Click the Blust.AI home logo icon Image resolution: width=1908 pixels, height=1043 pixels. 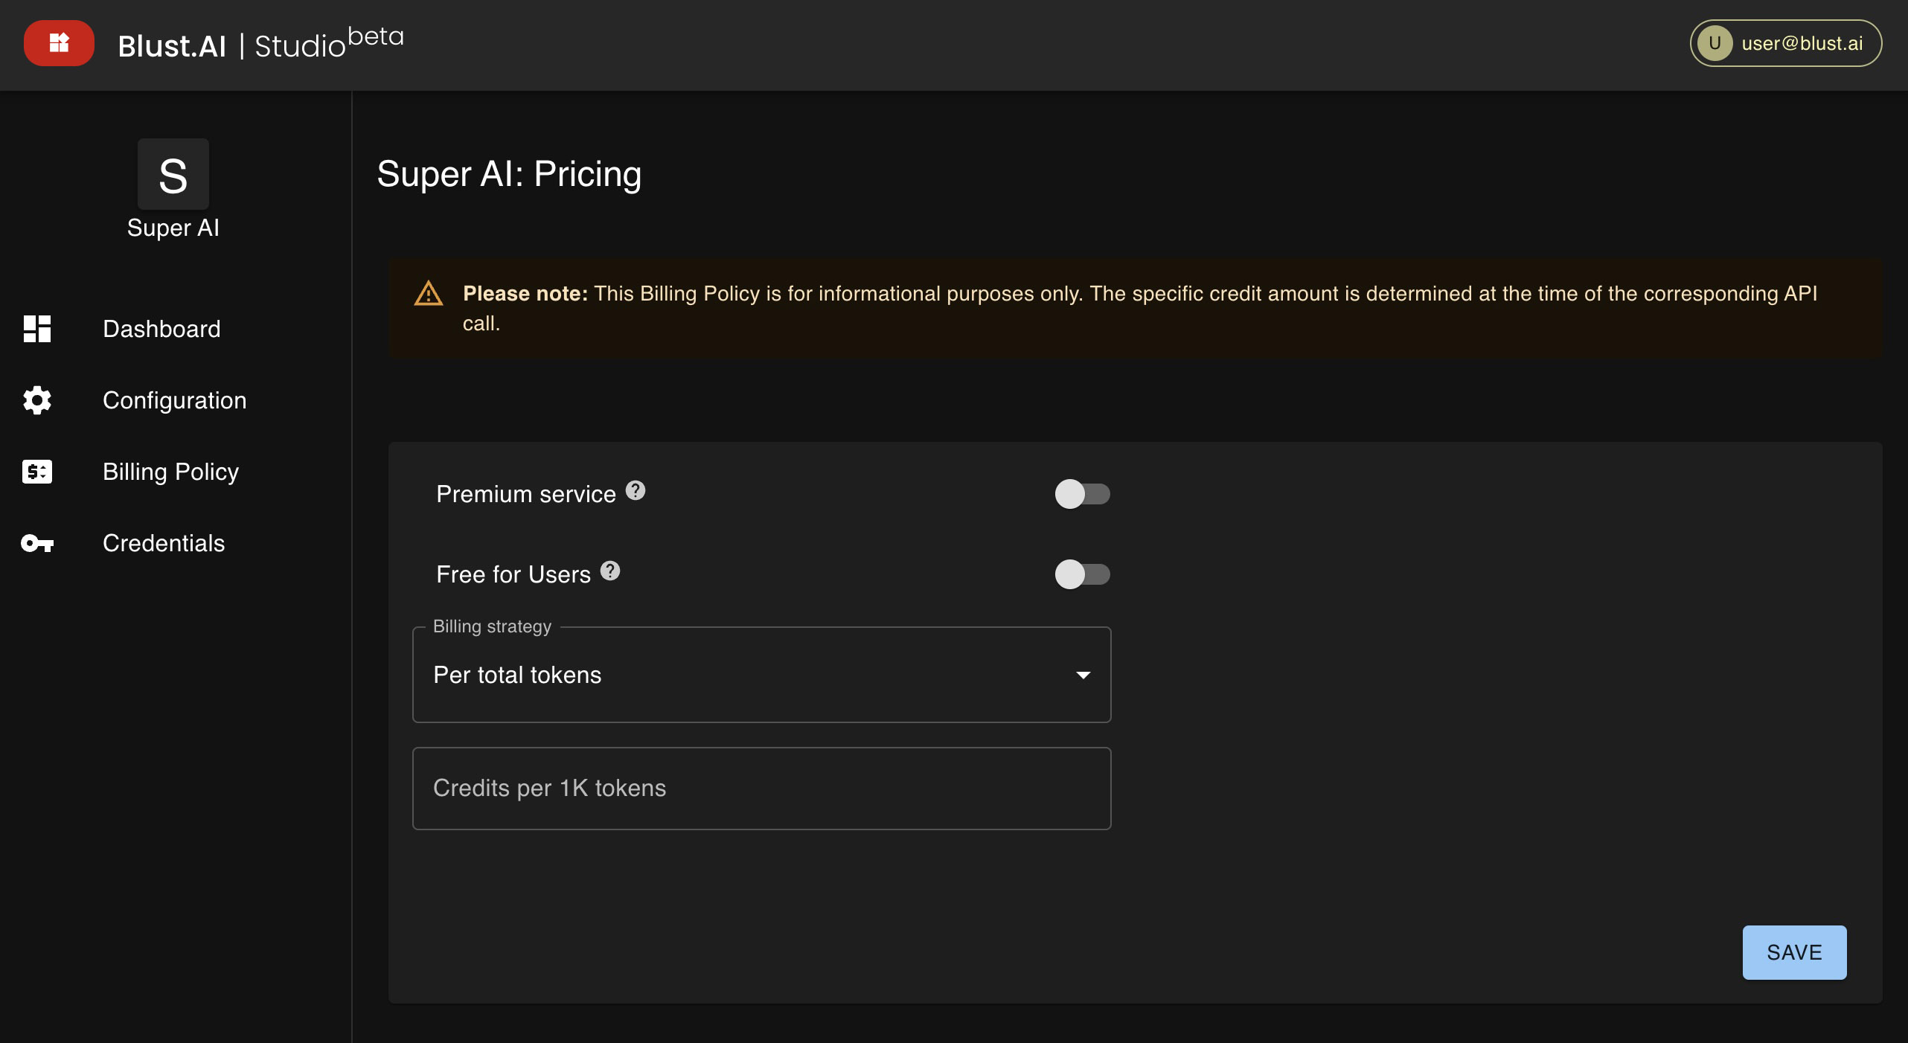(x=58, y=41)
